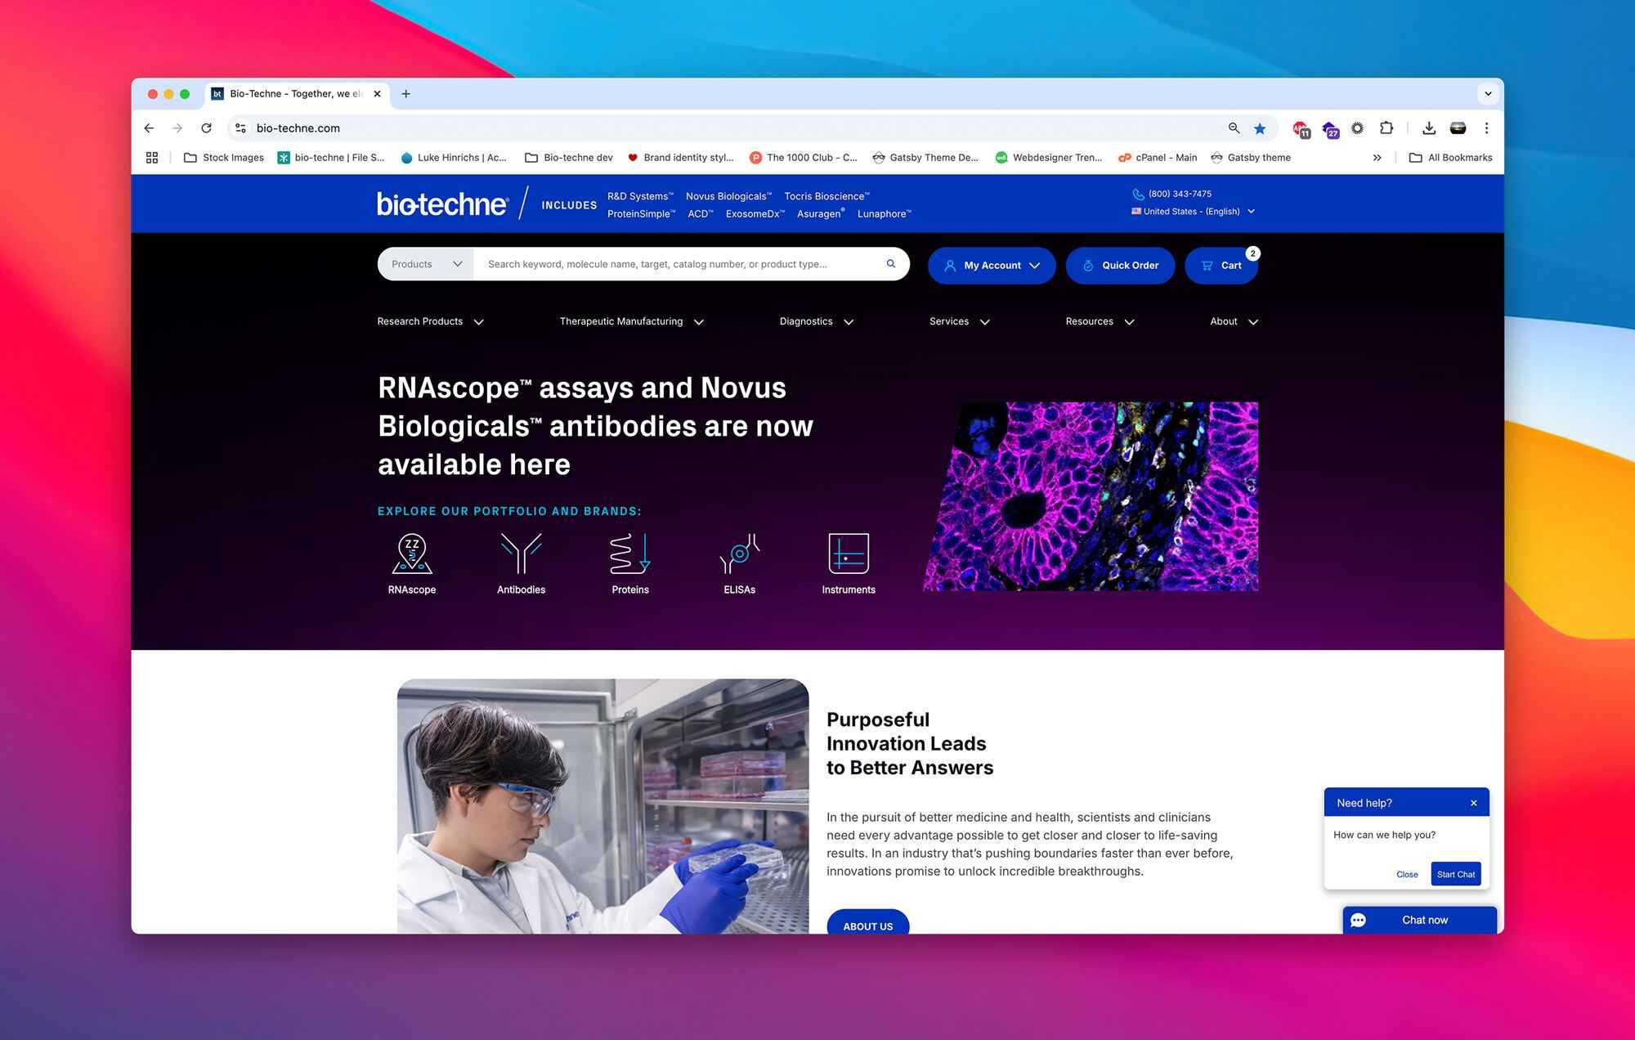Click the gear extension icon in toolbar
This screenshot has width=1635, height=1040.
coord(1357,128)
